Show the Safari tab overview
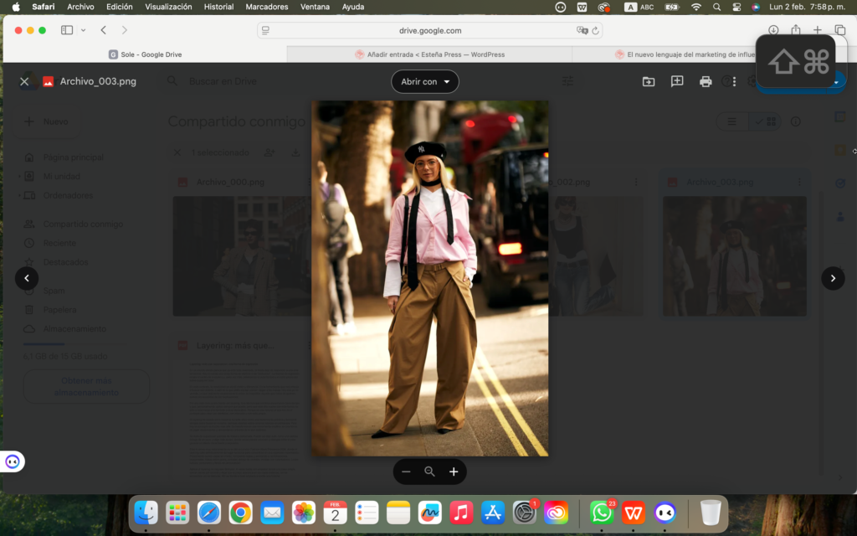 tap(839, 30)
